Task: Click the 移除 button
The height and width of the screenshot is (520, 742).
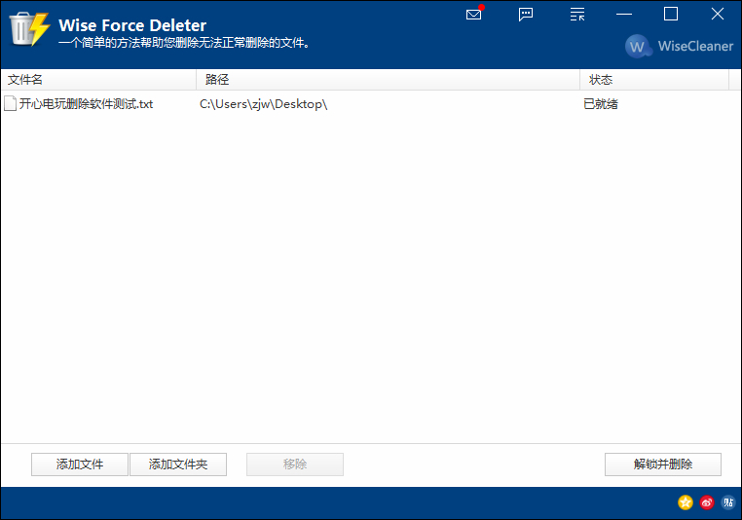Action: [x=295, y=464]
